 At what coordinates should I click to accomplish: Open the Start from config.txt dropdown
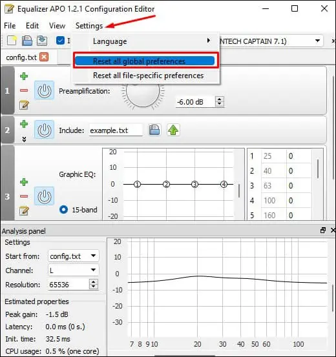coord(74,256)
